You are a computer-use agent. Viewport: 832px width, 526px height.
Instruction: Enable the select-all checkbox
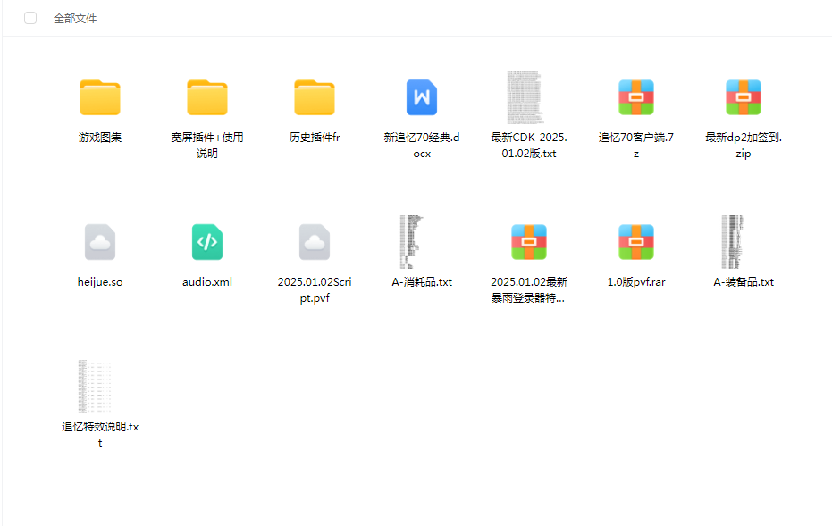pos(29,17)
